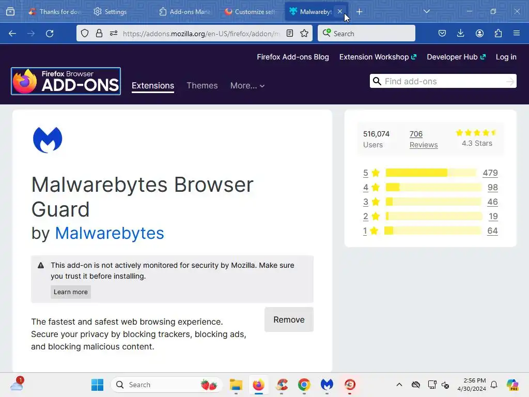Click the address bar URL field
This screenshot has height=397, width=529.
point(201,34)
